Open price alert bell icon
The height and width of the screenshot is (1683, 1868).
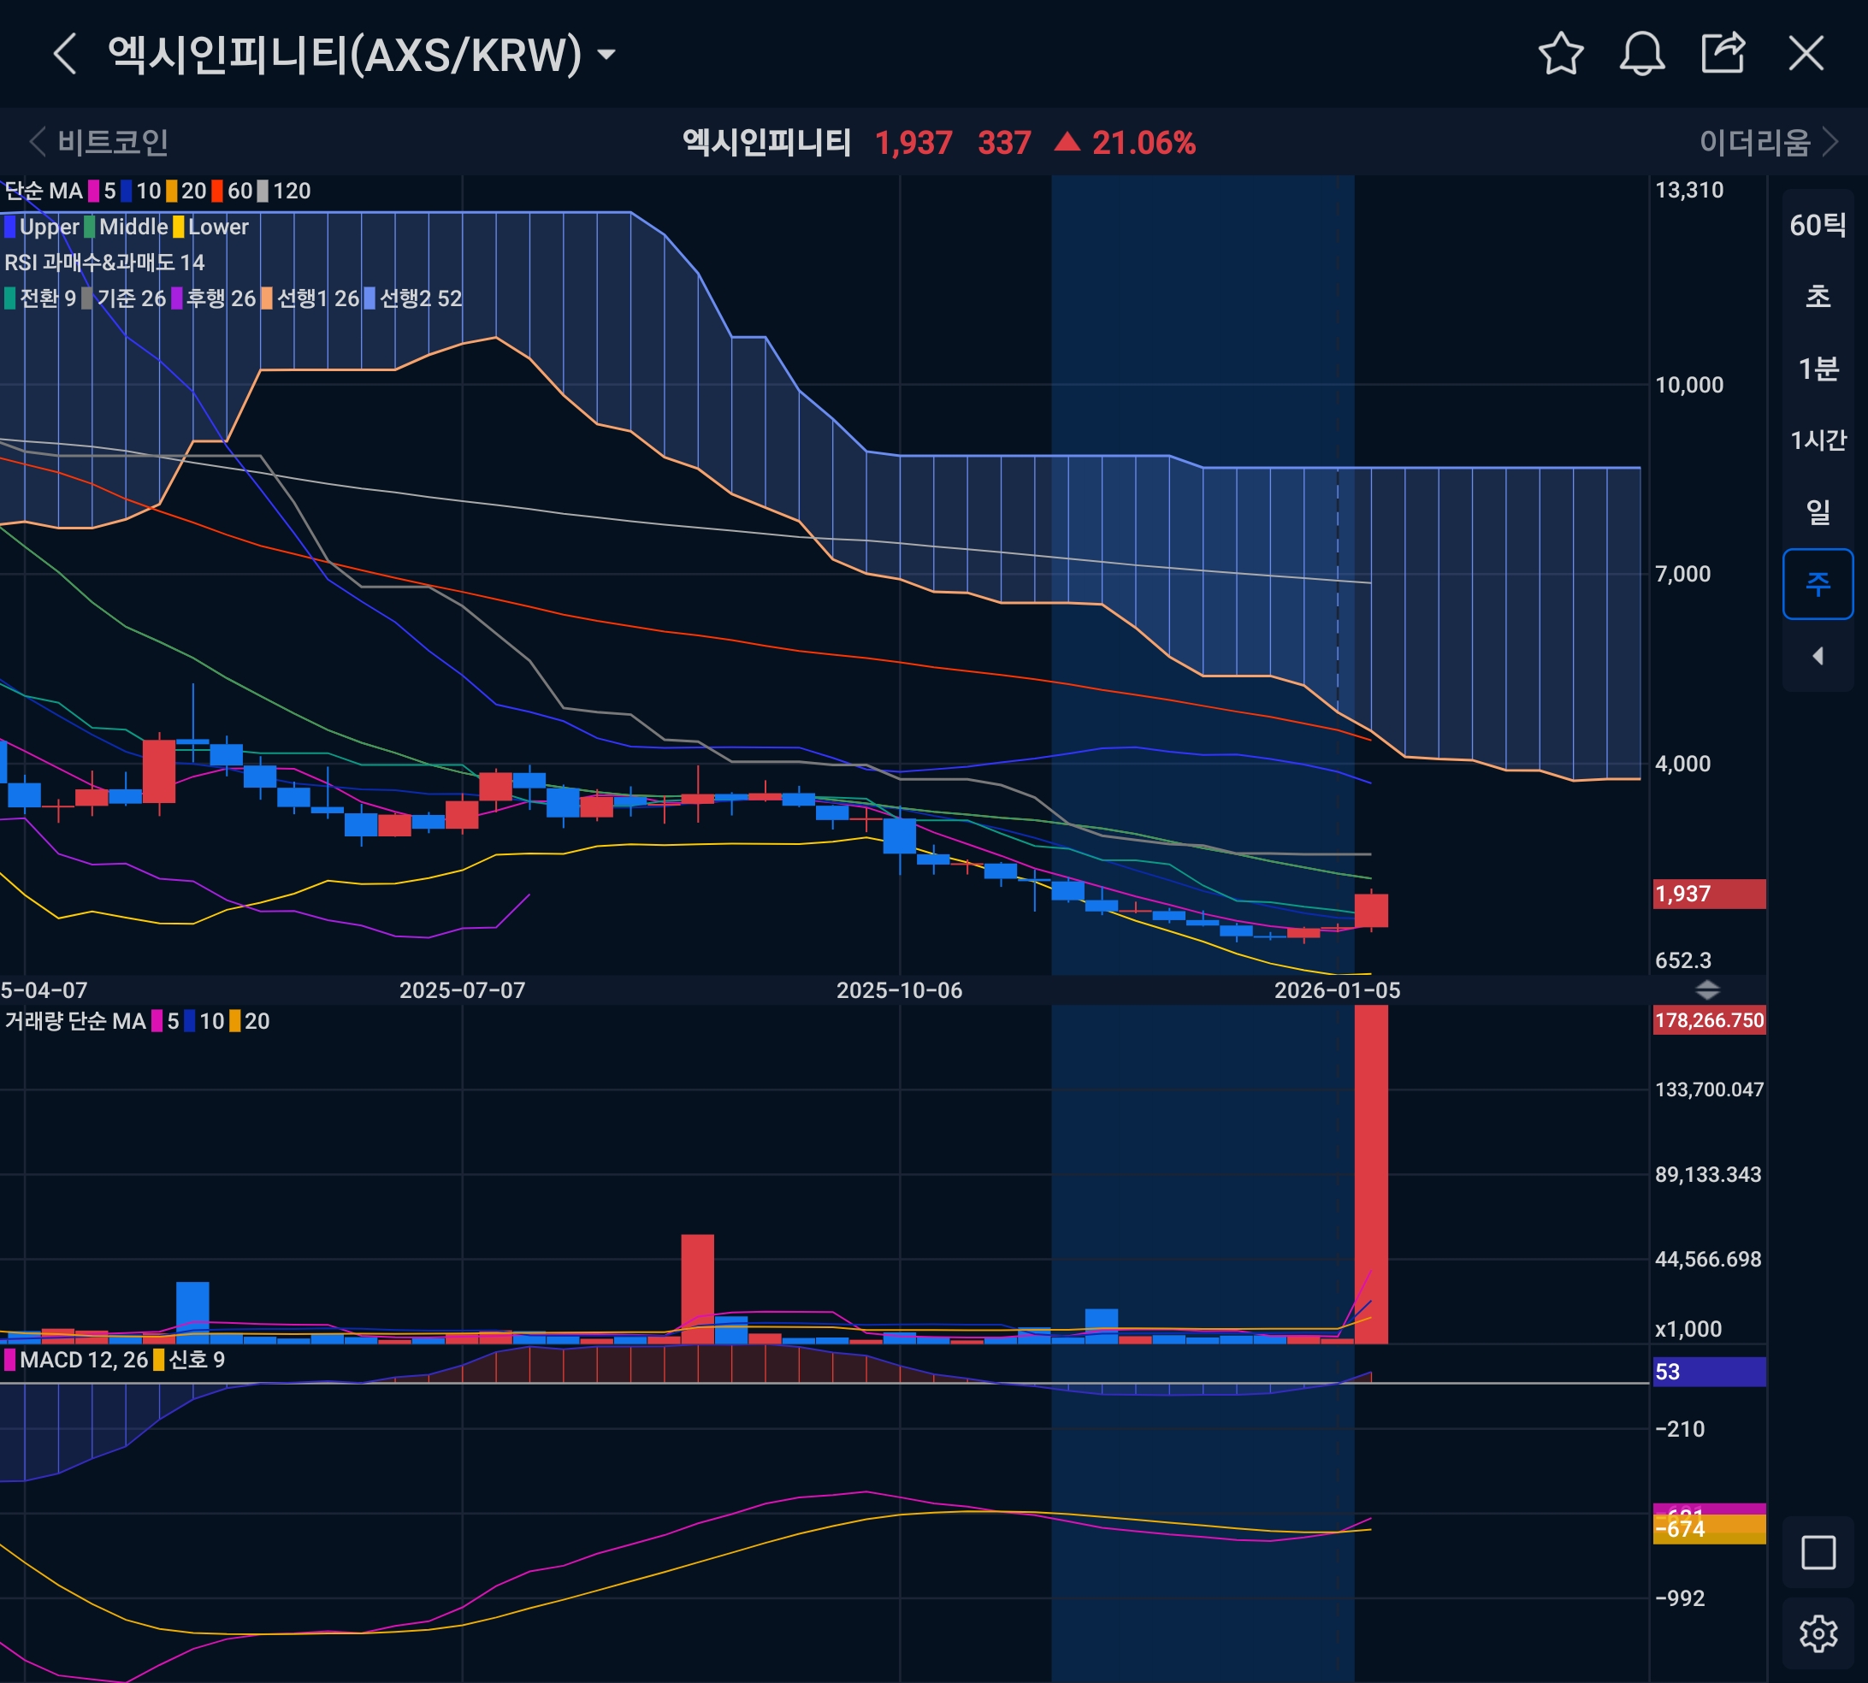[1641, 54]
